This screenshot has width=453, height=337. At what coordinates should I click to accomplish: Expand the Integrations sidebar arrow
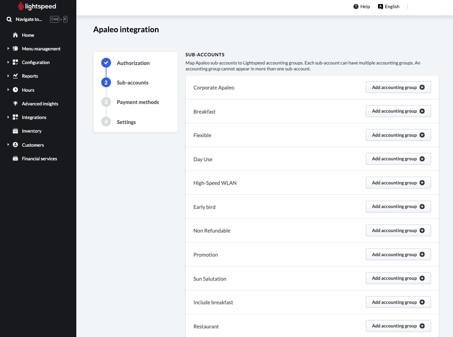coord(8,117)
